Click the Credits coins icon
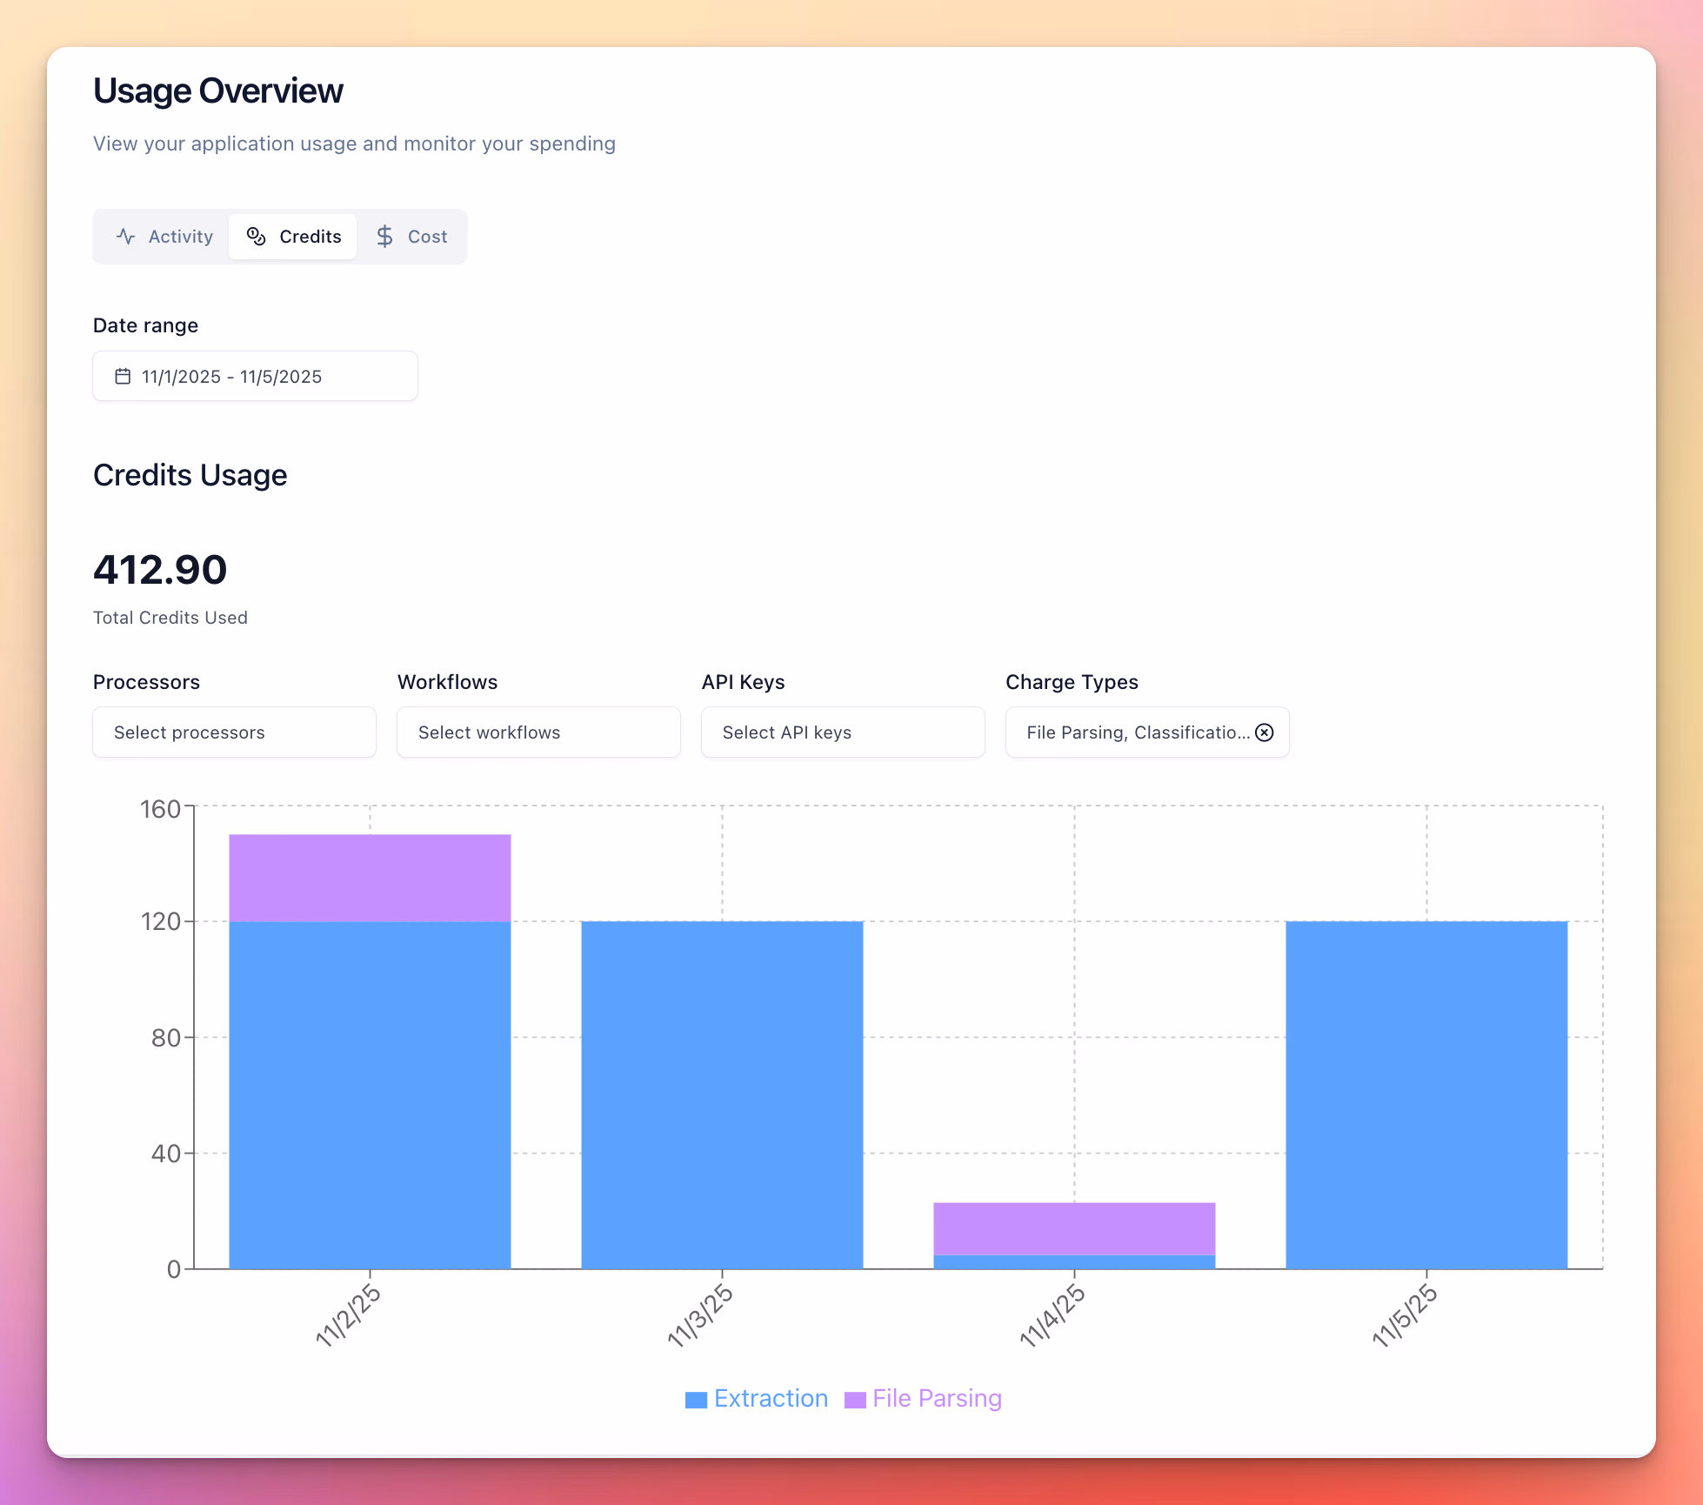Image resolution: width=1703 pixels, height=1505 pixels. pyautogui.click(x=256, y=237)
